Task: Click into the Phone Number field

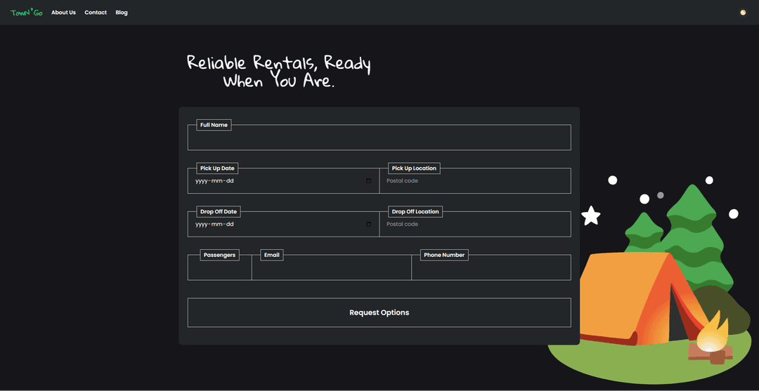Action: click(491, 269)
